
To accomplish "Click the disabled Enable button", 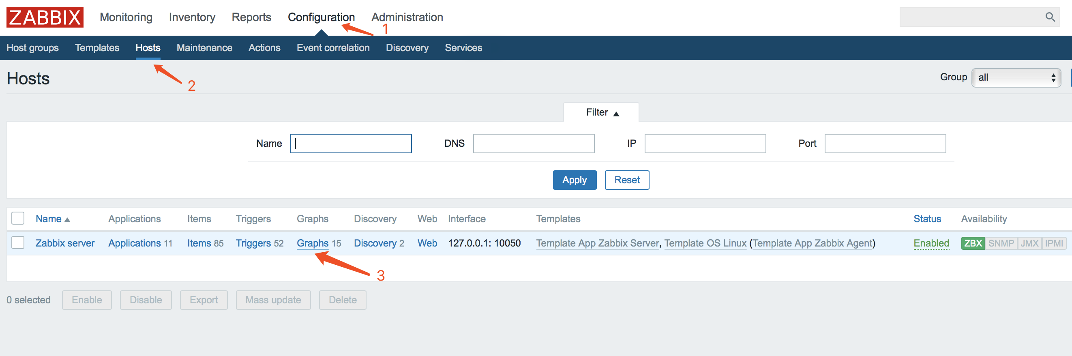I will pos(87,300).
